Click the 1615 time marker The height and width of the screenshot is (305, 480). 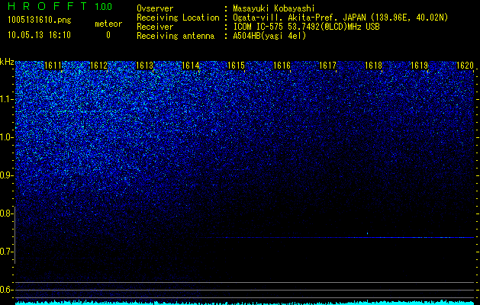(236, 66)
